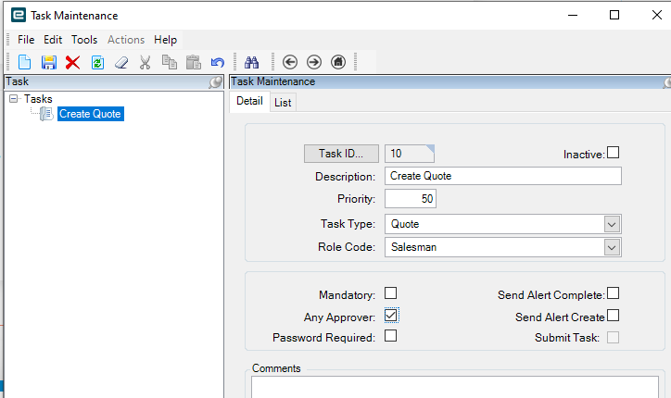Enable the Password Required checkbox

390,336
